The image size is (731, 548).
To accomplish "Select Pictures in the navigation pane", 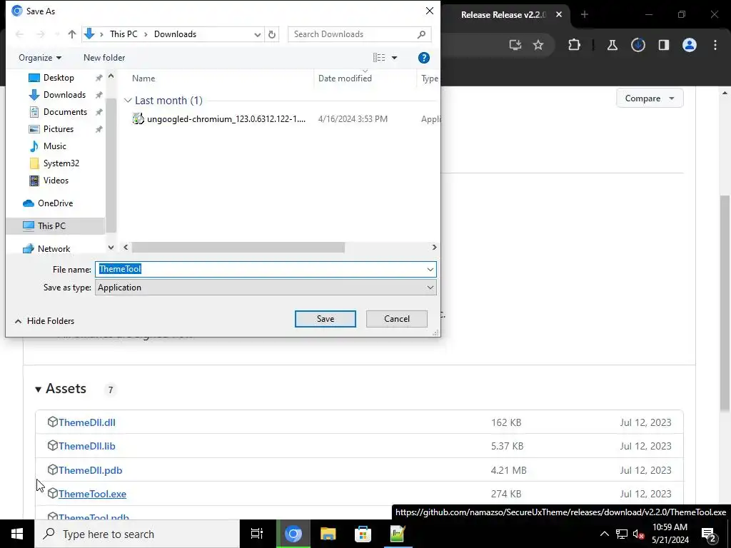I will 59,129.
